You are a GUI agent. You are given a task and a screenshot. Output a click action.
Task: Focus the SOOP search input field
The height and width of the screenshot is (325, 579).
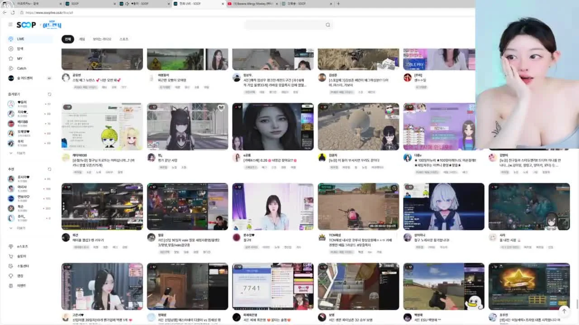click(x=284, y=25)
